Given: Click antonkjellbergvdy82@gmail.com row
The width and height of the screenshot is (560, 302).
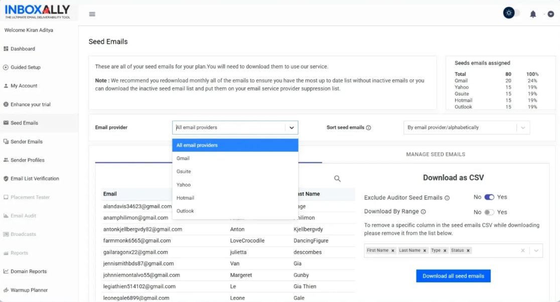Looking at the screenshot, I should pyautogui.click(x=229, y=229).
